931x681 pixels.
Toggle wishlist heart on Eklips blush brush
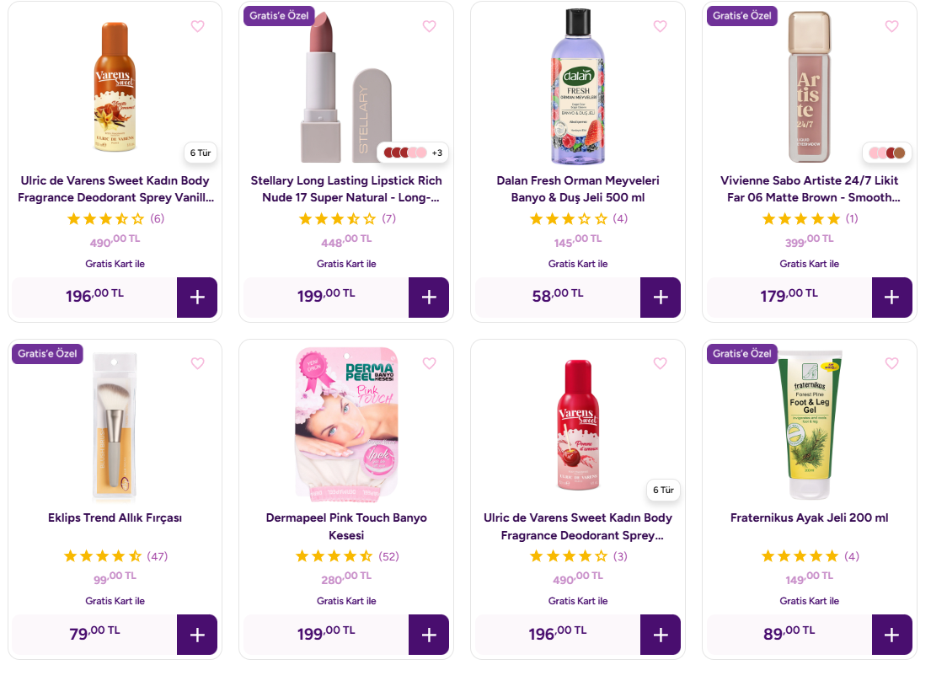click(197, 363)
